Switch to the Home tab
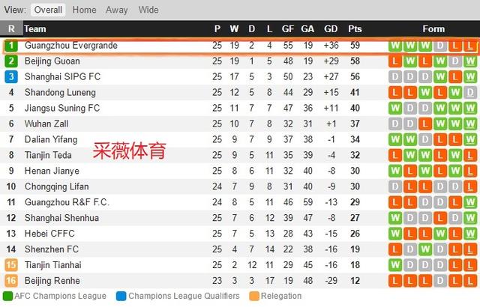480x307 pixels. (84, 10)
